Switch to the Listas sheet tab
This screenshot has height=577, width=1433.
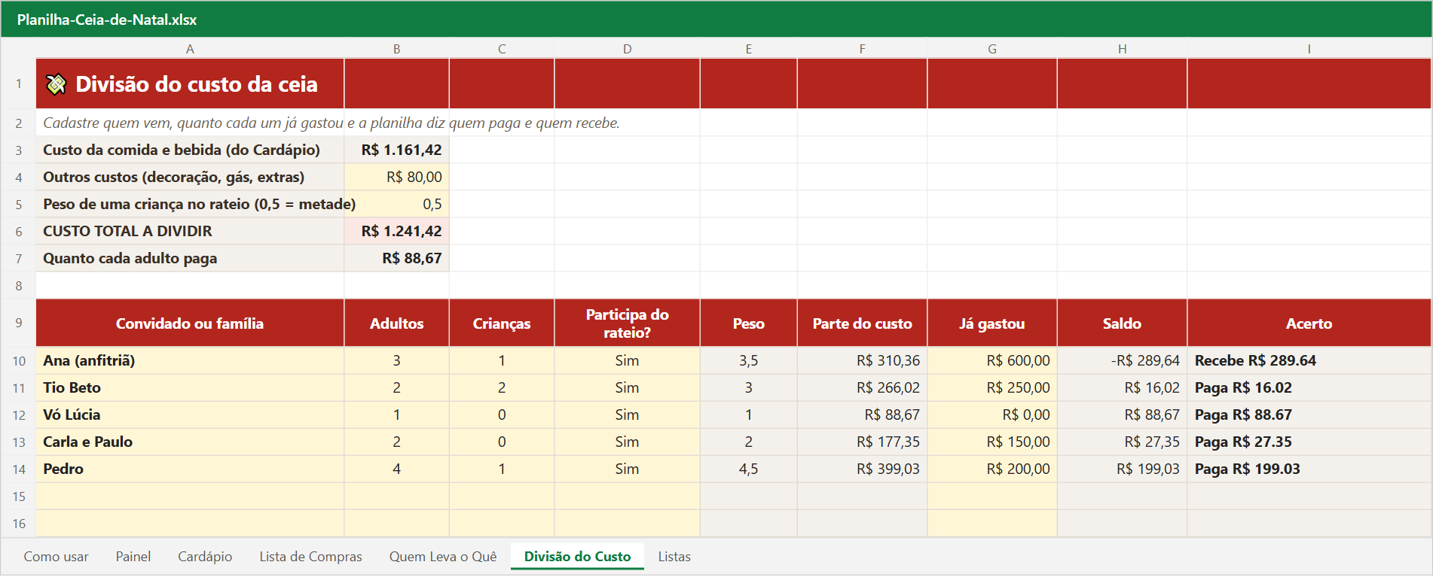click(674, 557)
